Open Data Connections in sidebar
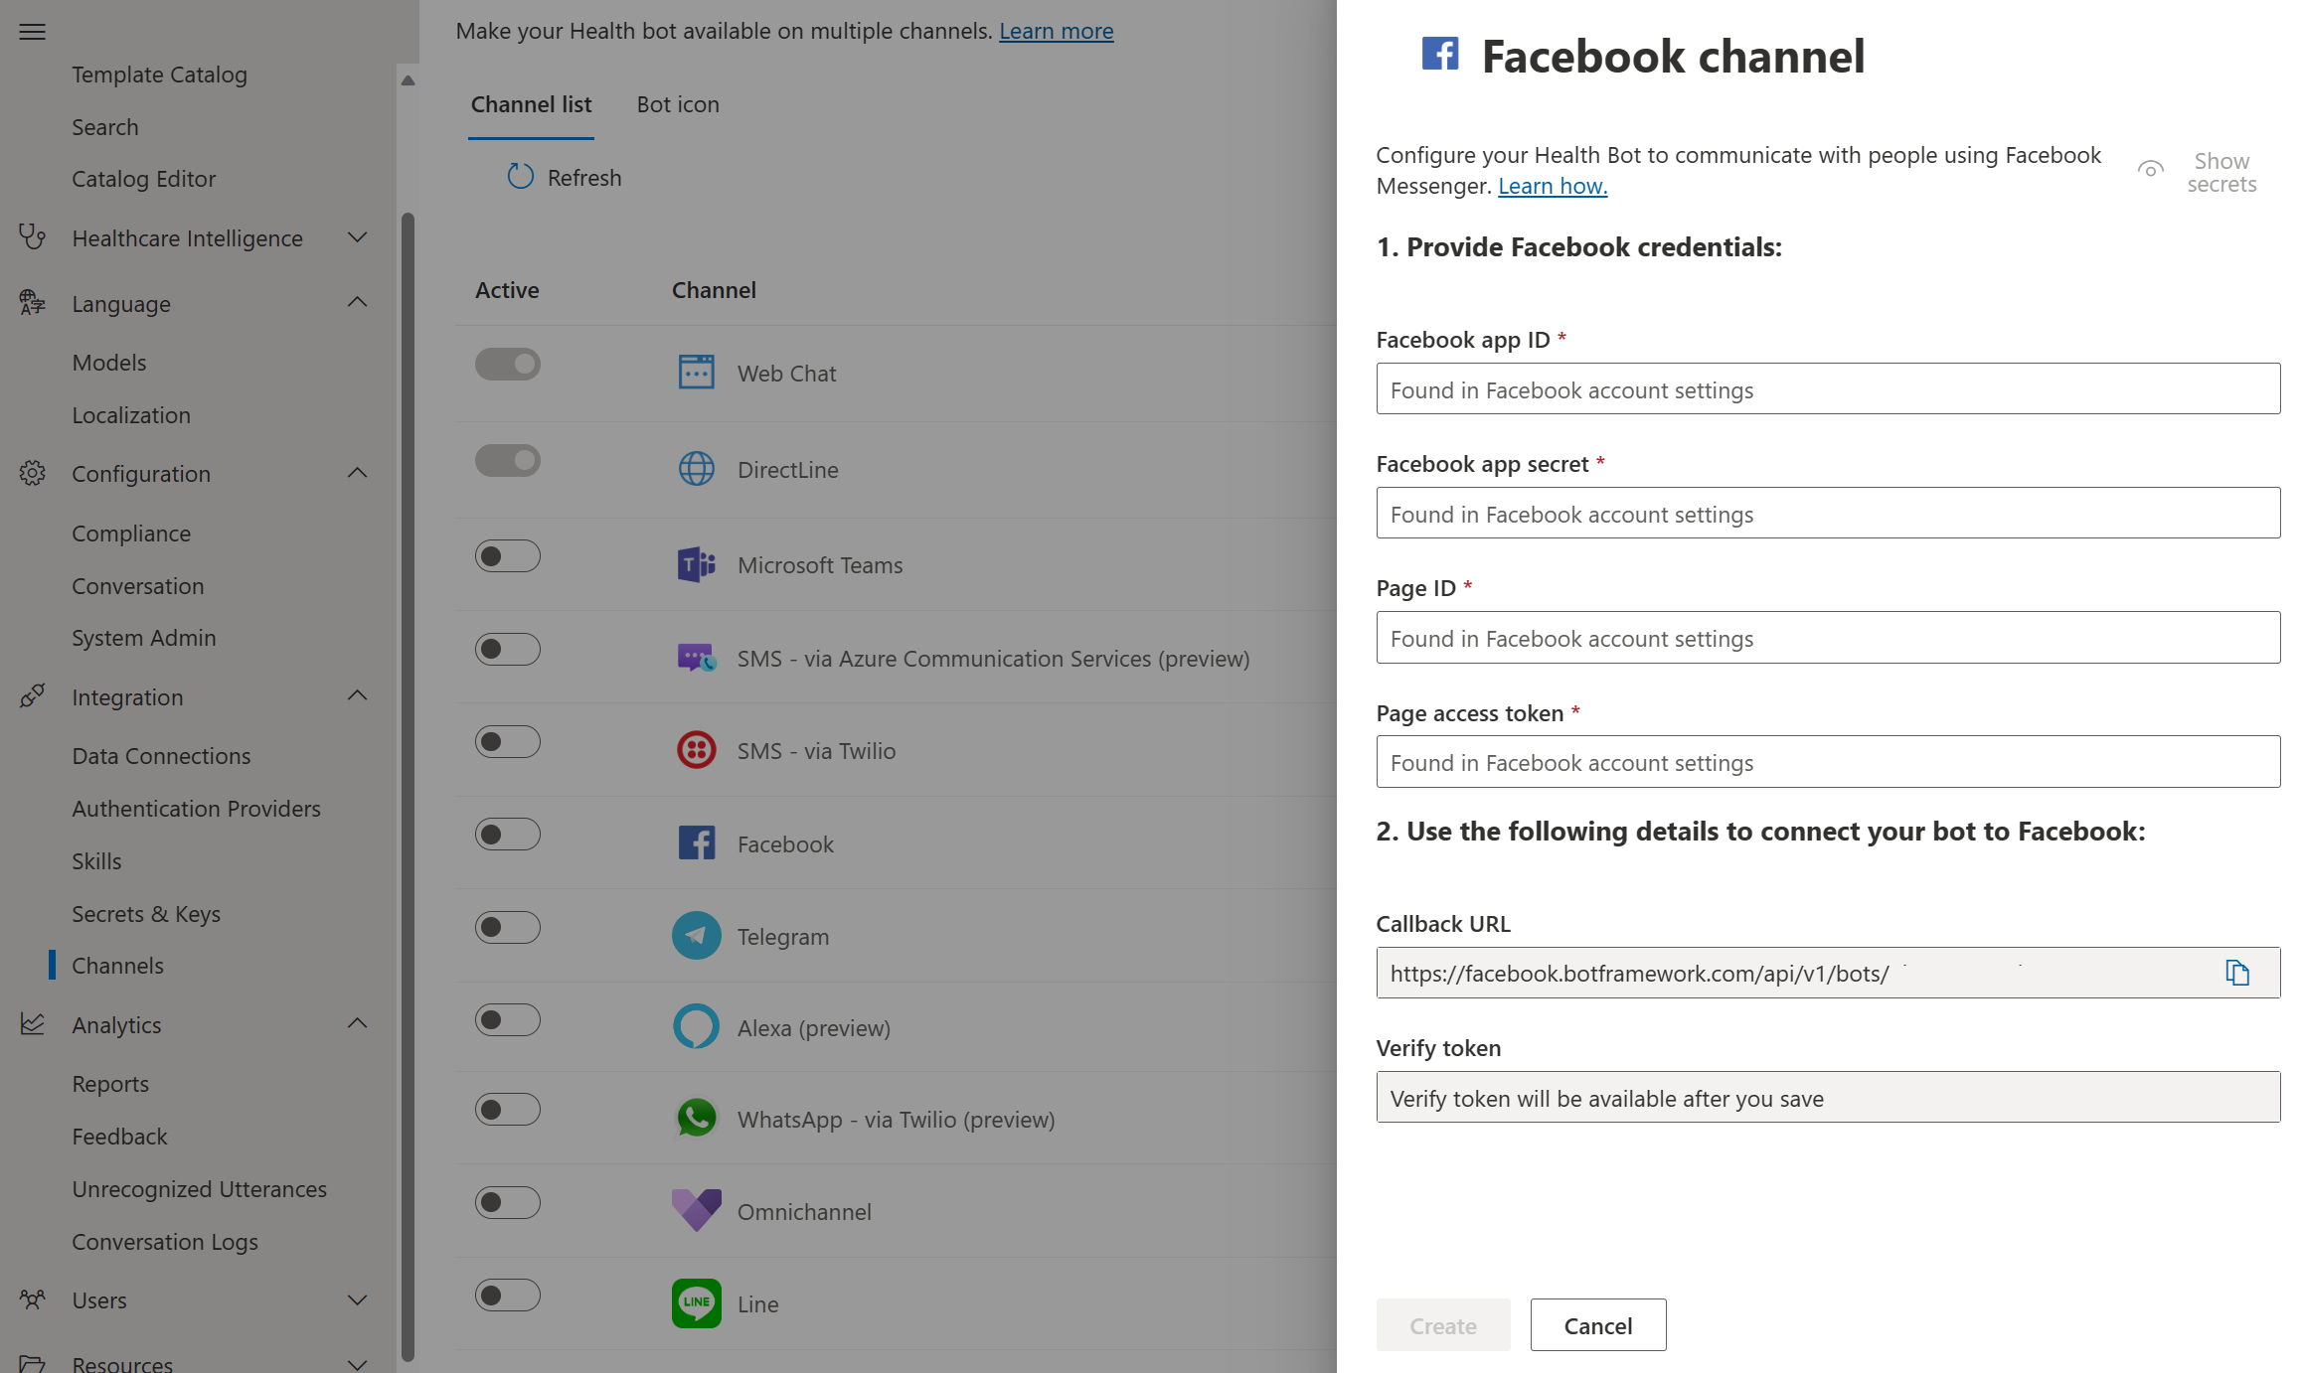This screenshot has width=2300, height=1373. point(161,756)
